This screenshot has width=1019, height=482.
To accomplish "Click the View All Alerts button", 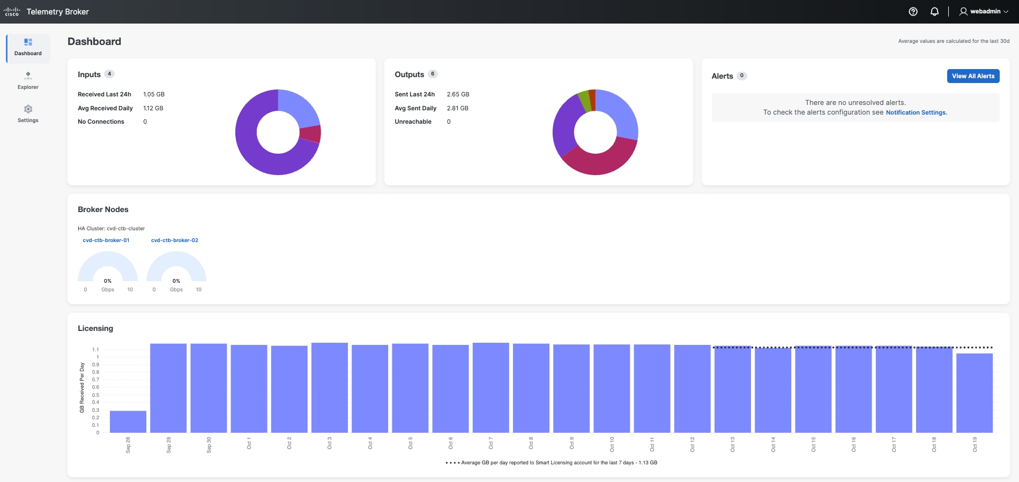I will pos(973,76).
